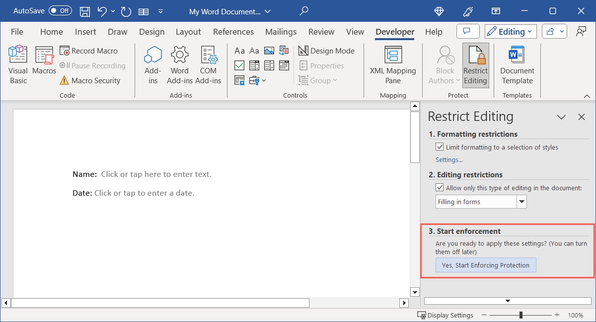The height and width of the screenshot is (322, 596).
Task: Adjust the zoom slider
Action: pyautogui.click(x=520, y=315)
